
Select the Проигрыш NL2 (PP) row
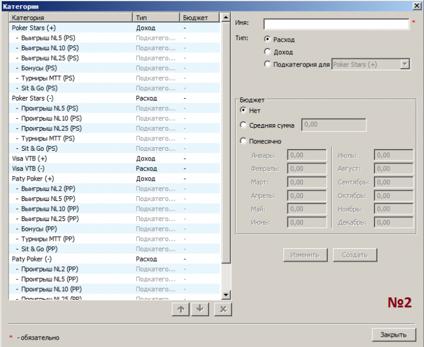[114, 269]
